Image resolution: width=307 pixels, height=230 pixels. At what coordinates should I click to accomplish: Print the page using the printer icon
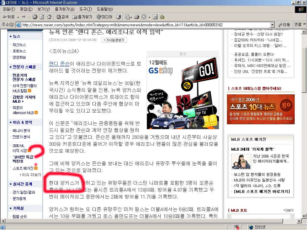click(137, 17)
